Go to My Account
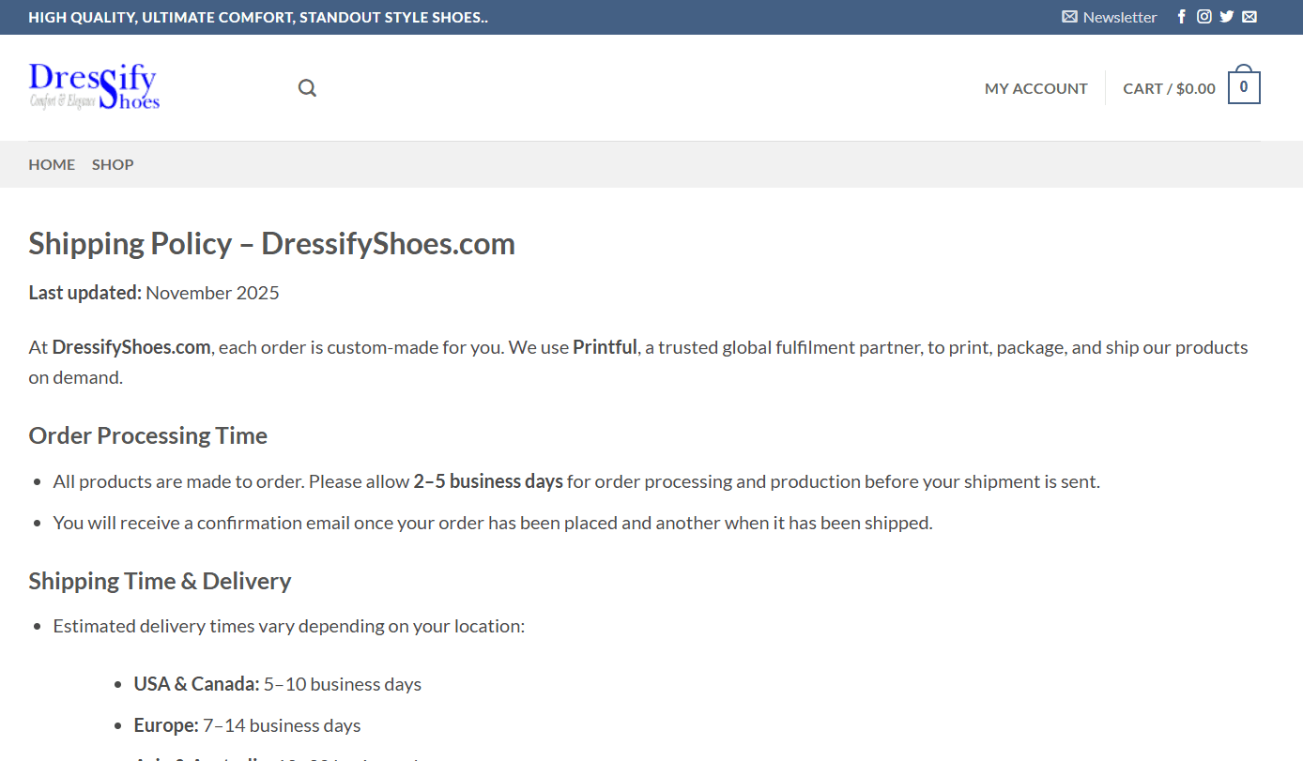Screen dimensions: 1303x761 click(x=1035, y=88)
